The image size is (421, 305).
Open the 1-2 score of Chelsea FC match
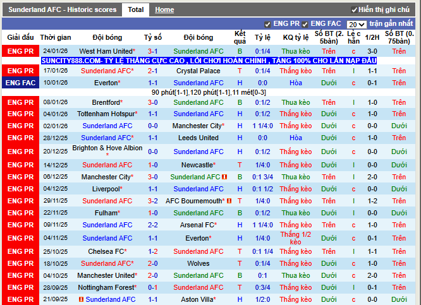pyautogui.click(x=152, y=251)
